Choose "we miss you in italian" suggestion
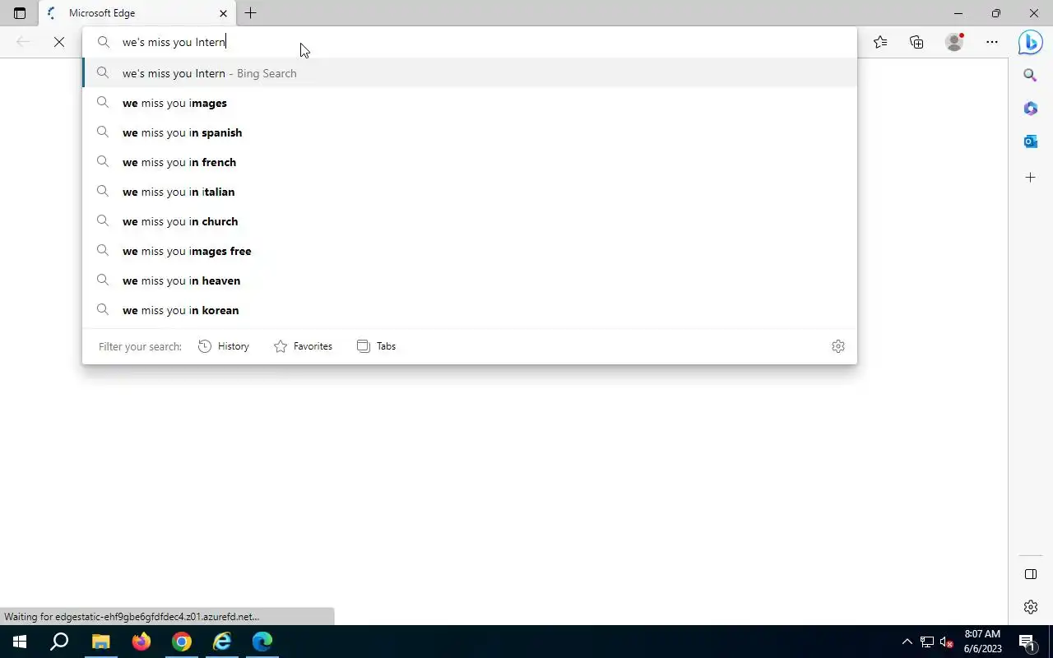Viewport: 1053px width, 658px height. point(469,192)
